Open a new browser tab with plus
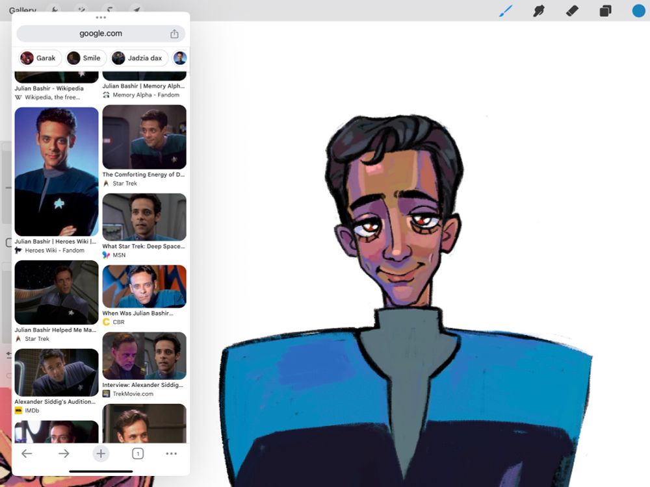650x487 pixels. [x=101, y=453]
